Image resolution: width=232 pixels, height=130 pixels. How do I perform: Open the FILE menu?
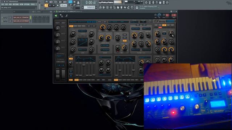pos(3,4)
